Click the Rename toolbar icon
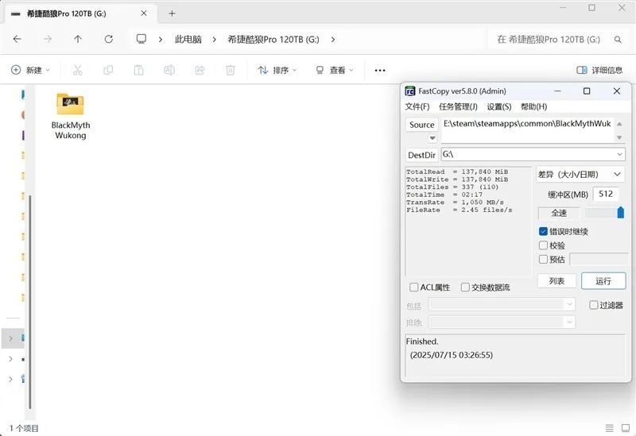 point(169,70)
